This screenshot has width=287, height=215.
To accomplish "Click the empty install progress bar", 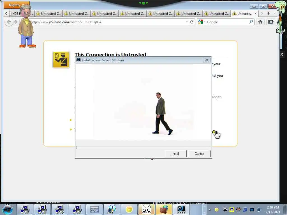I will [x=143, y=147].
